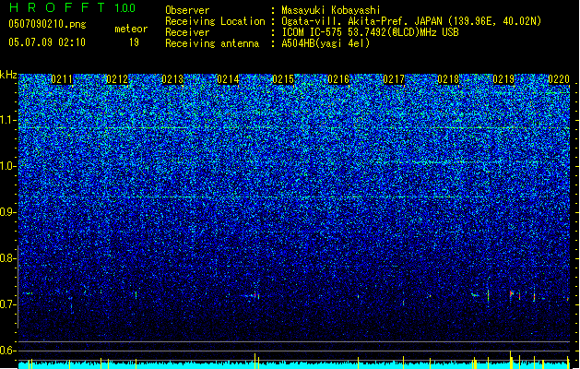Select the Ogata-vill. Akita-Pref. JAPAN location text

pyautogui.click(x=411, y=21)
